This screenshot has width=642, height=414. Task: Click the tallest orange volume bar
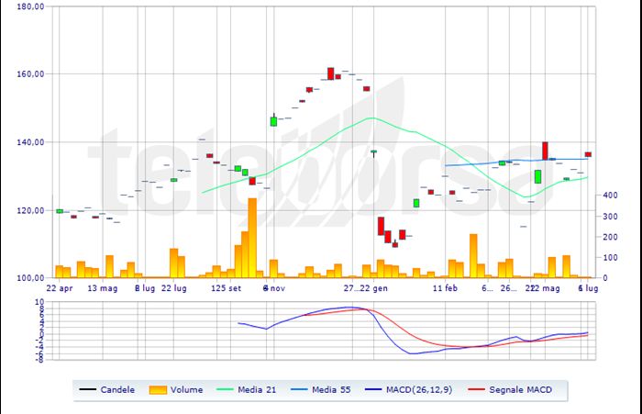[x=252, y=238]
